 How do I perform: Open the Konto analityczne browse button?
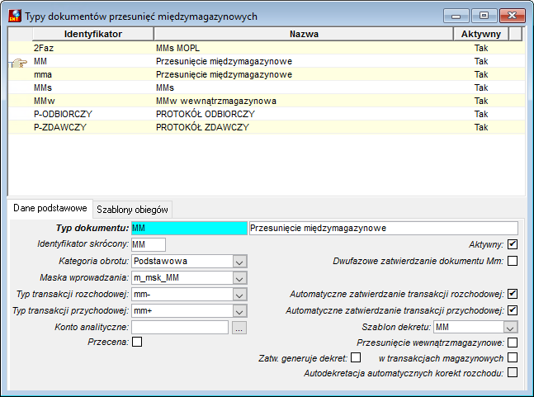pyautogui.click(x=239, y=328)
